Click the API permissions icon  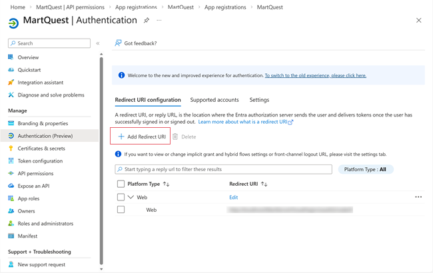pos(11,173)
